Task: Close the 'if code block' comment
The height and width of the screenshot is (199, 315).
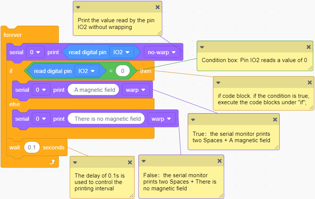Action: 310,82
